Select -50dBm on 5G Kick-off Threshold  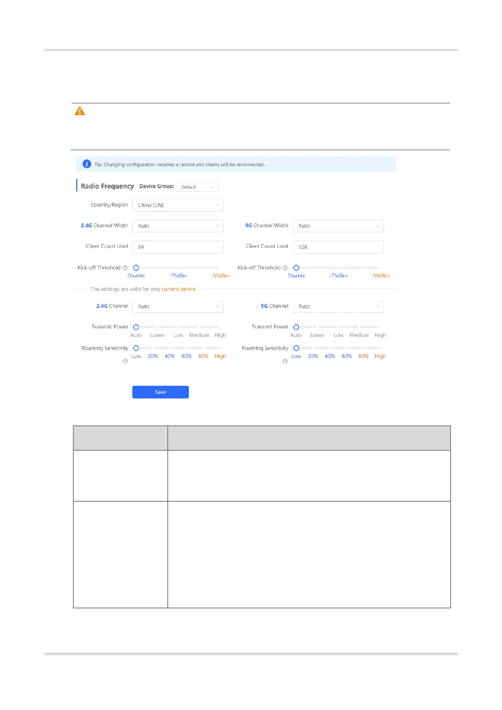point(380,276)
